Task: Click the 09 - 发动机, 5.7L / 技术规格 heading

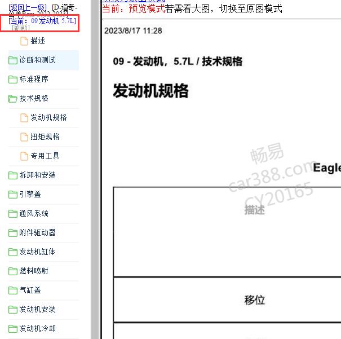Action: [x=178, y=61]
